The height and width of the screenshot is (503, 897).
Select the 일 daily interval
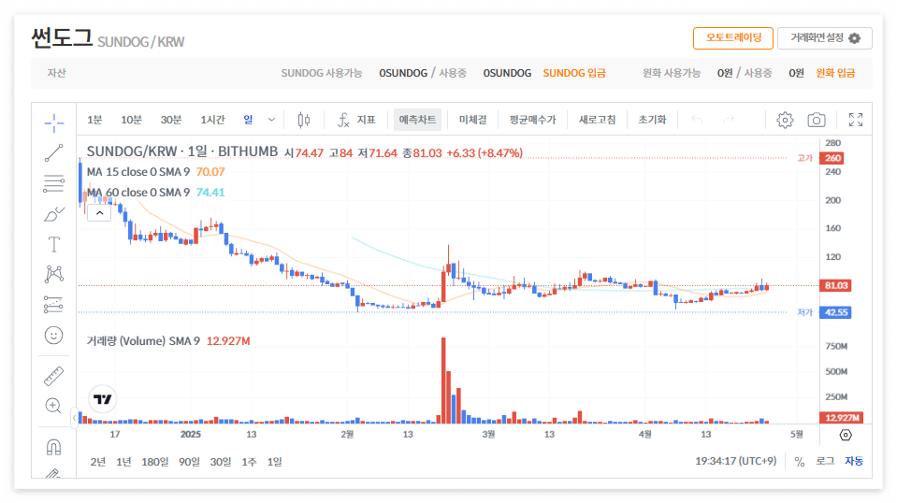(x=248, y=120)
